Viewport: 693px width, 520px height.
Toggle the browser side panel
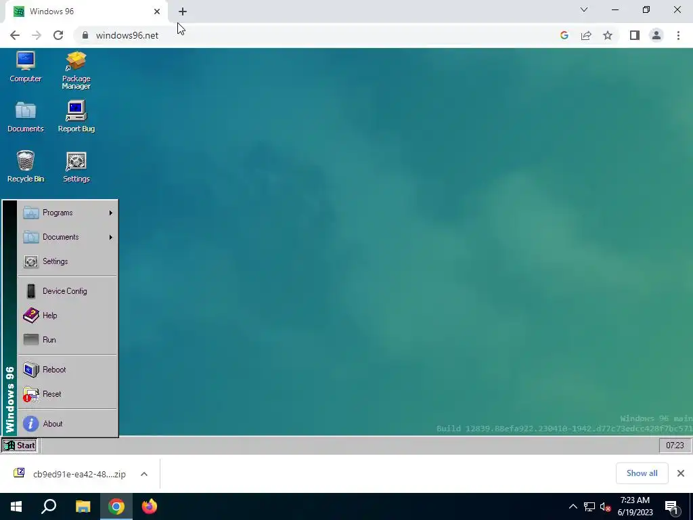(x=635, y=35)
